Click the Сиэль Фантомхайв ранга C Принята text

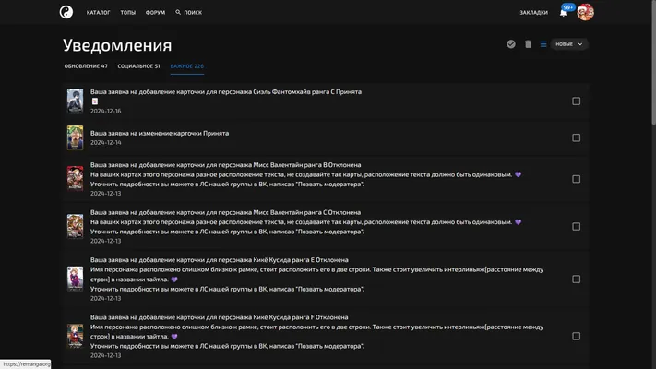[x=226, y=91]
